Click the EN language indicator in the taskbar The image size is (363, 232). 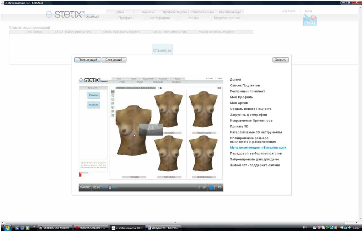(x=305, y=228)
